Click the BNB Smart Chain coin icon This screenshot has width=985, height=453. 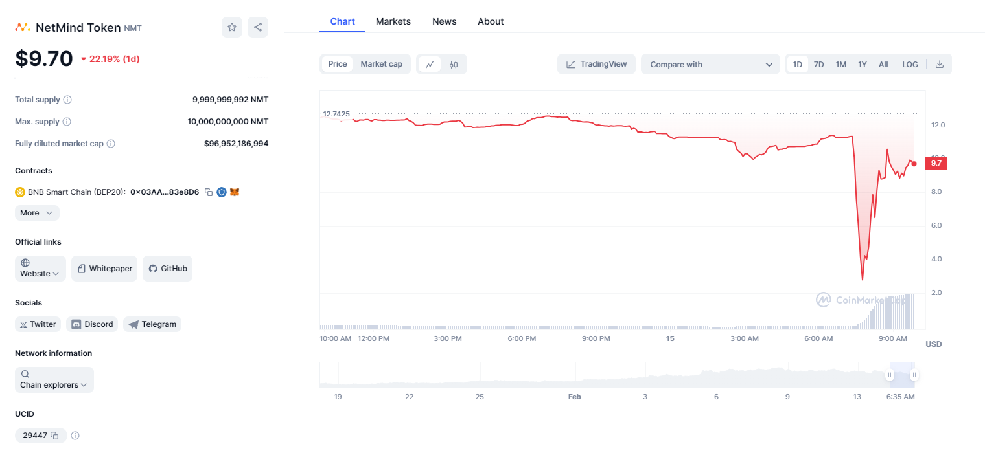coord(20,192)
